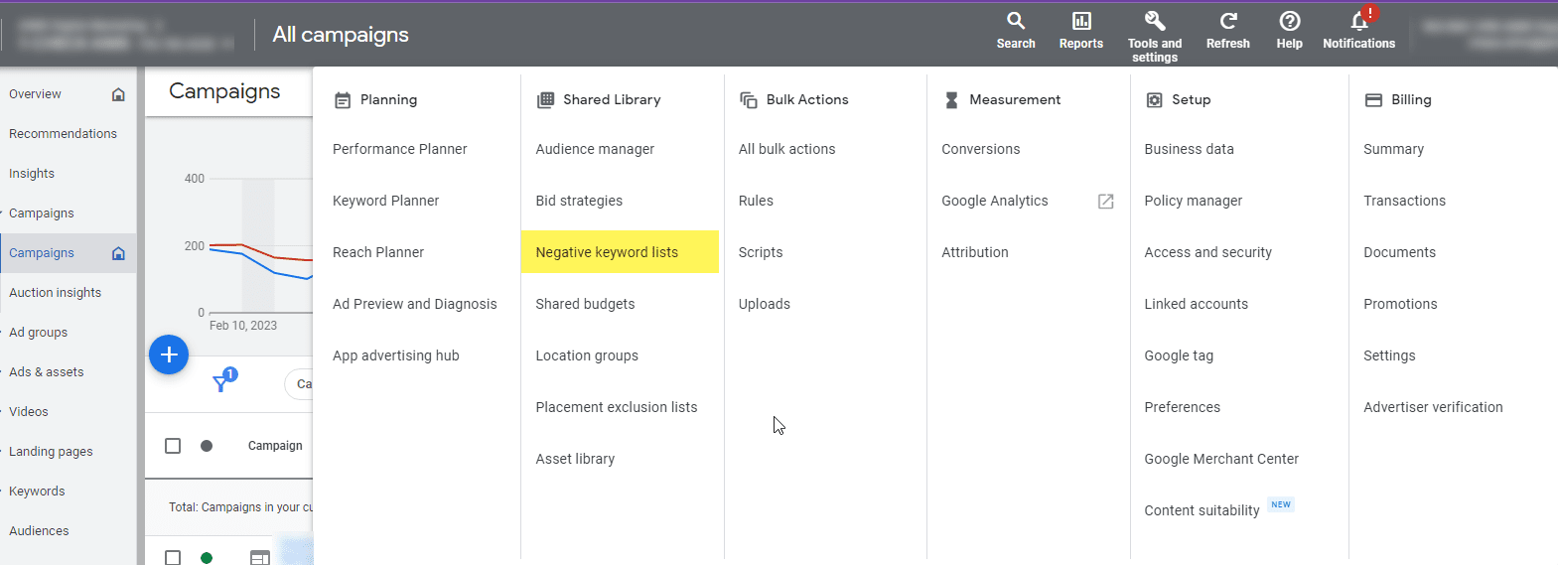This screenshot has width=1558, height=565.
Task: Open Reach Planner
Action: click(x=378, y=252)
